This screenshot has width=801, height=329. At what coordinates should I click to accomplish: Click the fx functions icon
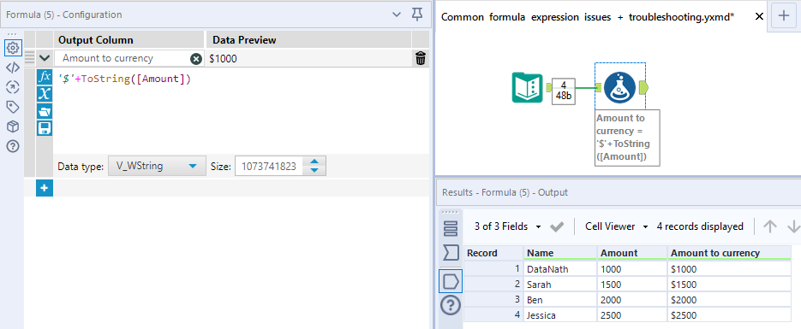click(45, 77)
